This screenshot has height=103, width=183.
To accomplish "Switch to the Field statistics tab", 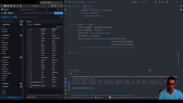I will point(37,24).
